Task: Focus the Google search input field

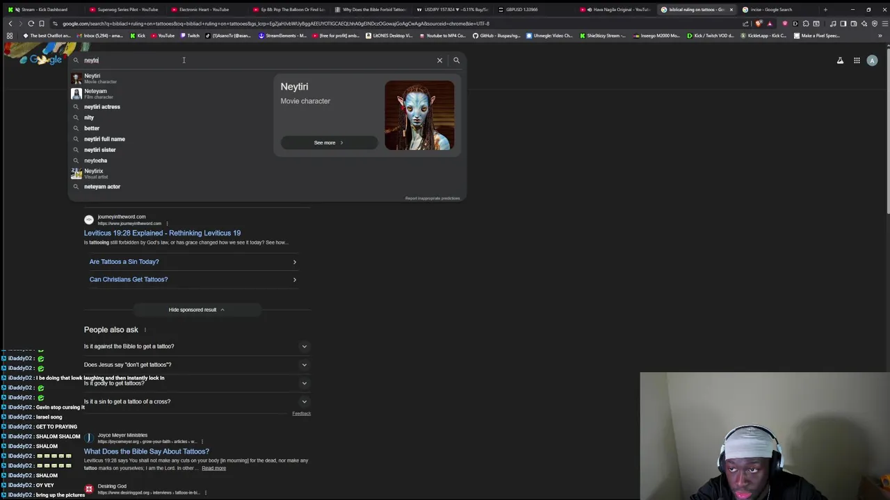Action: [257, 60]
